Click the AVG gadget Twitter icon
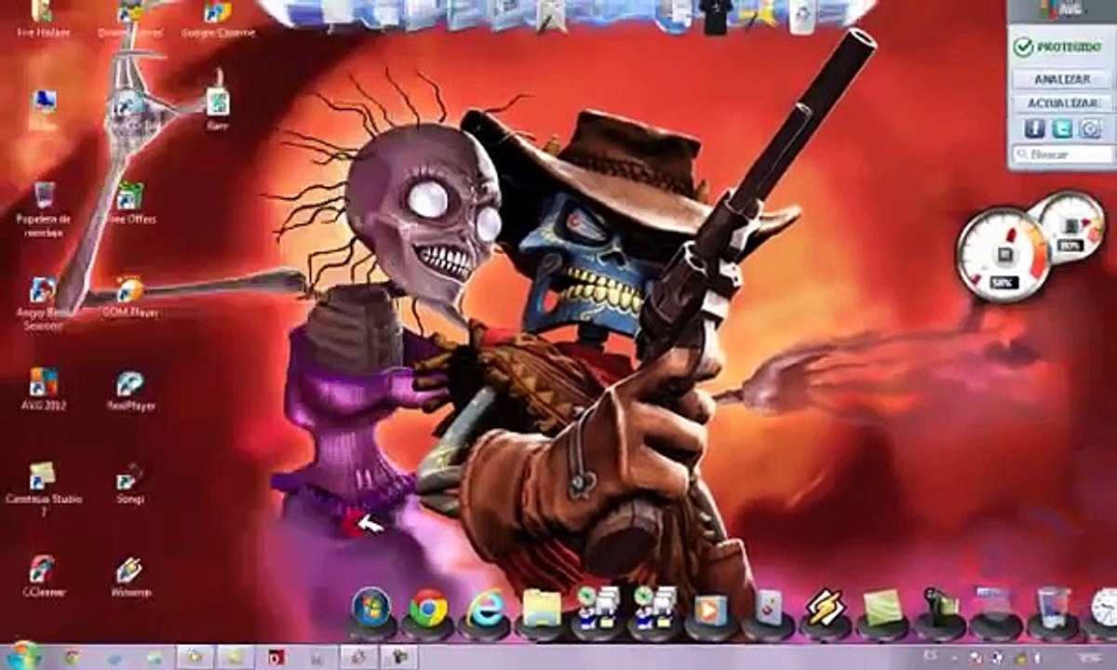The width and height of the screenshot is (1117, 670). click(1062, 127)
